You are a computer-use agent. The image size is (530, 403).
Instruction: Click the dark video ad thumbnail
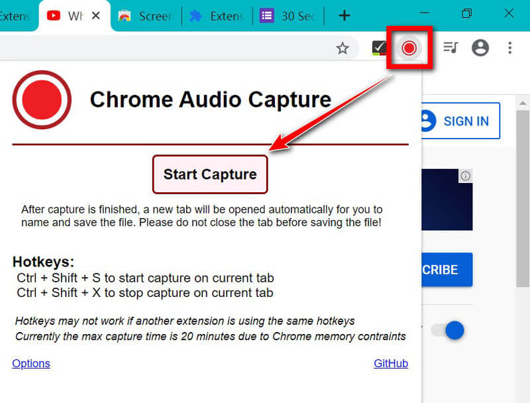(447, 200)
